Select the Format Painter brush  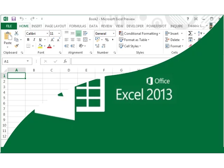[x=16, y=46]
